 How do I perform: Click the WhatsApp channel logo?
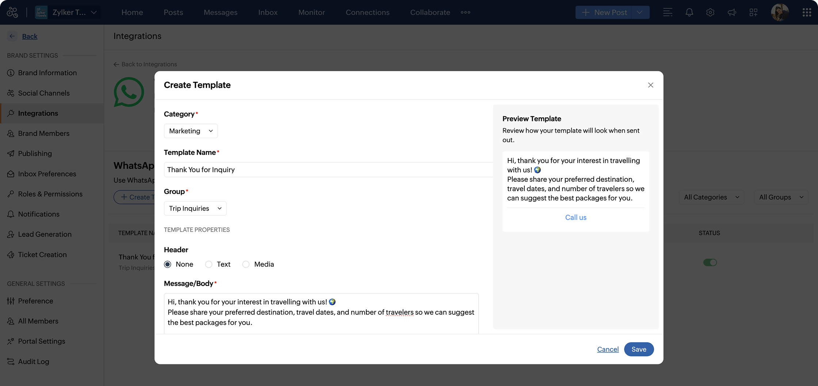[x=129, y=92]
